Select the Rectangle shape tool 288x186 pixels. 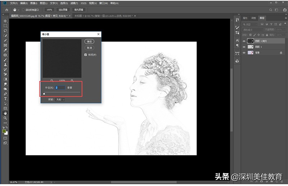coord(5,108)
